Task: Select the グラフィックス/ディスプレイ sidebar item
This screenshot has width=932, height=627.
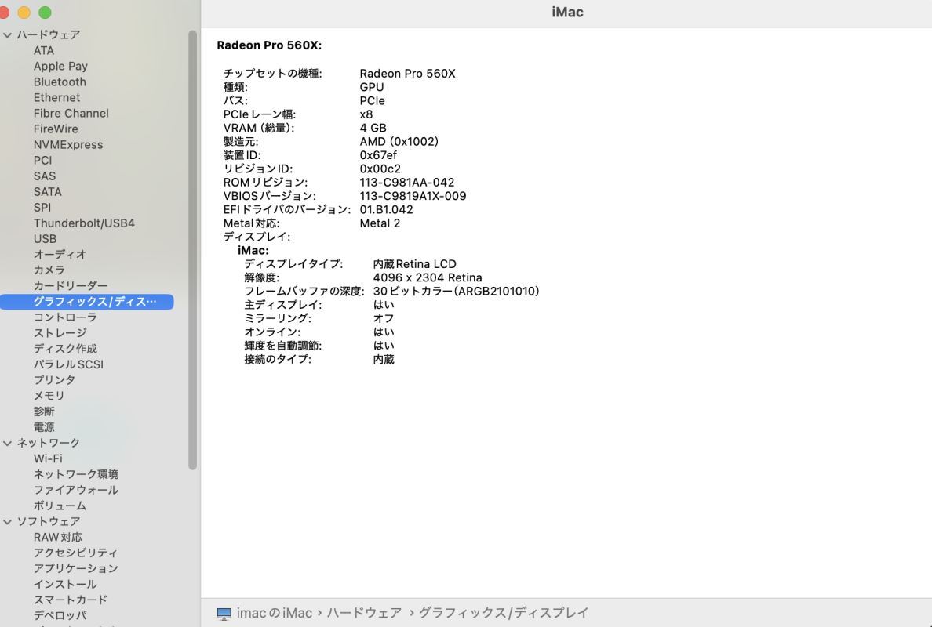Action: tap(94, 302)
